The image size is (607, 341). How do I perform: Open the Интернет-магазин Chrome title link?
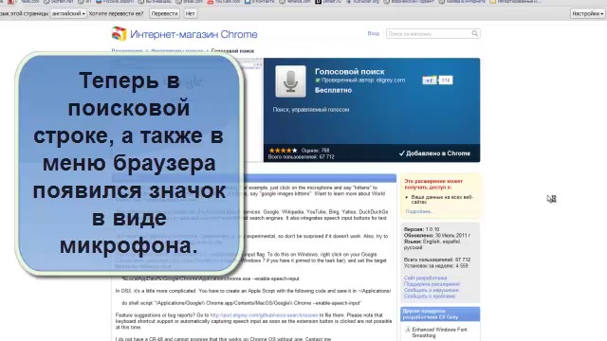pyautogui.click(x=193, y=34)
